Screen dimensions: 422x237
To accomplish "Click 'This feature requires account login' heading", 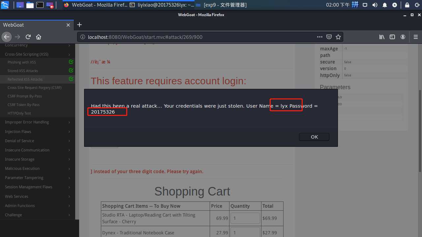I will click(168, 81).
